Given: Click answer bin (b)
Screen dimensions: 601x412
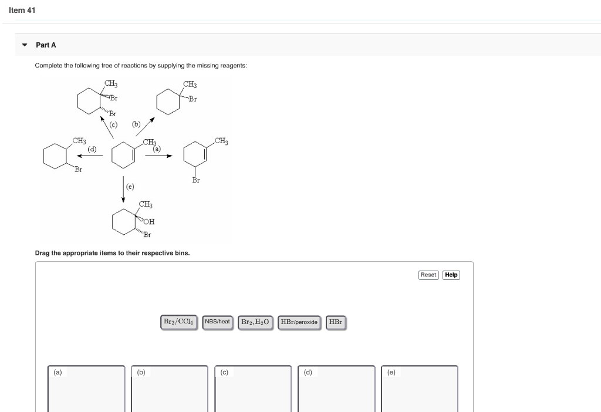Looking at the screenshot, I should coord(169,389).
